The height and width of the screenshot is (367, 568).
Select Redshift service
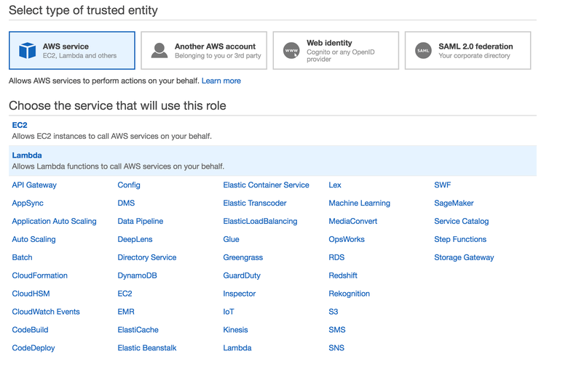click(343, 275)
